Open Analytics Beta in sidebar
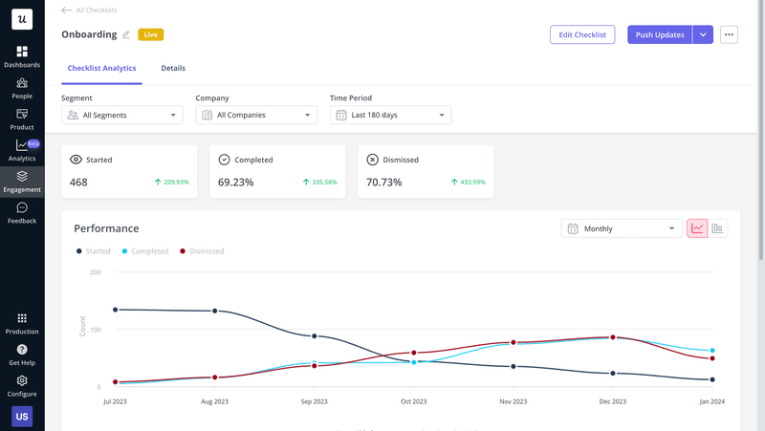Image resolution: width=765 pixels, height=431 pixels. pyautogui.click(x=22, y=150)
